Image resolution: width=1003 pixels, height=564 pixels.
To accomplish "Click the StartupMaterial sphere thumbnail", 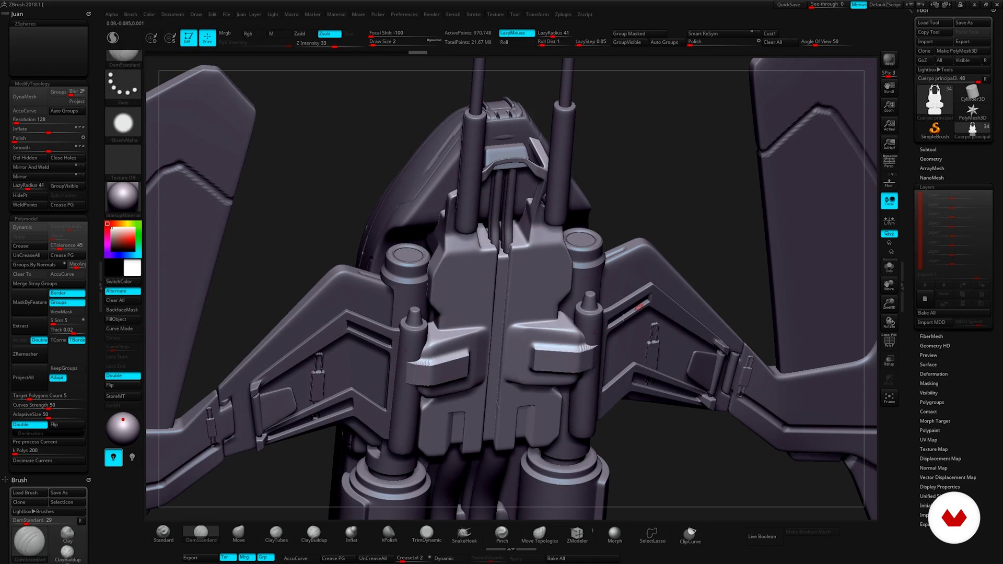I will click(123, 197).
